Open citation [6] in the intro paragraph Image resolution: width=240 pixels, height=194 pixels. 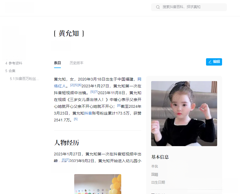tap(80, 85)
